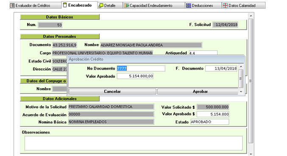Click the main form scrollbar down arrow
Image resolution: width=287 pixels, height=156 pixels.
click(x=251, y=154)
